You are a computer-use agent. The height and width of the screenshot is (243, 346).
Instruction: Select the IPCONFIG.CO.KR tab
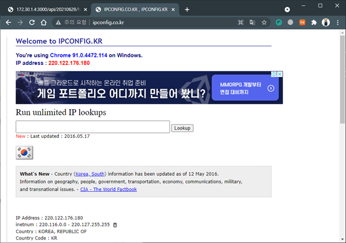click(135, 10)
